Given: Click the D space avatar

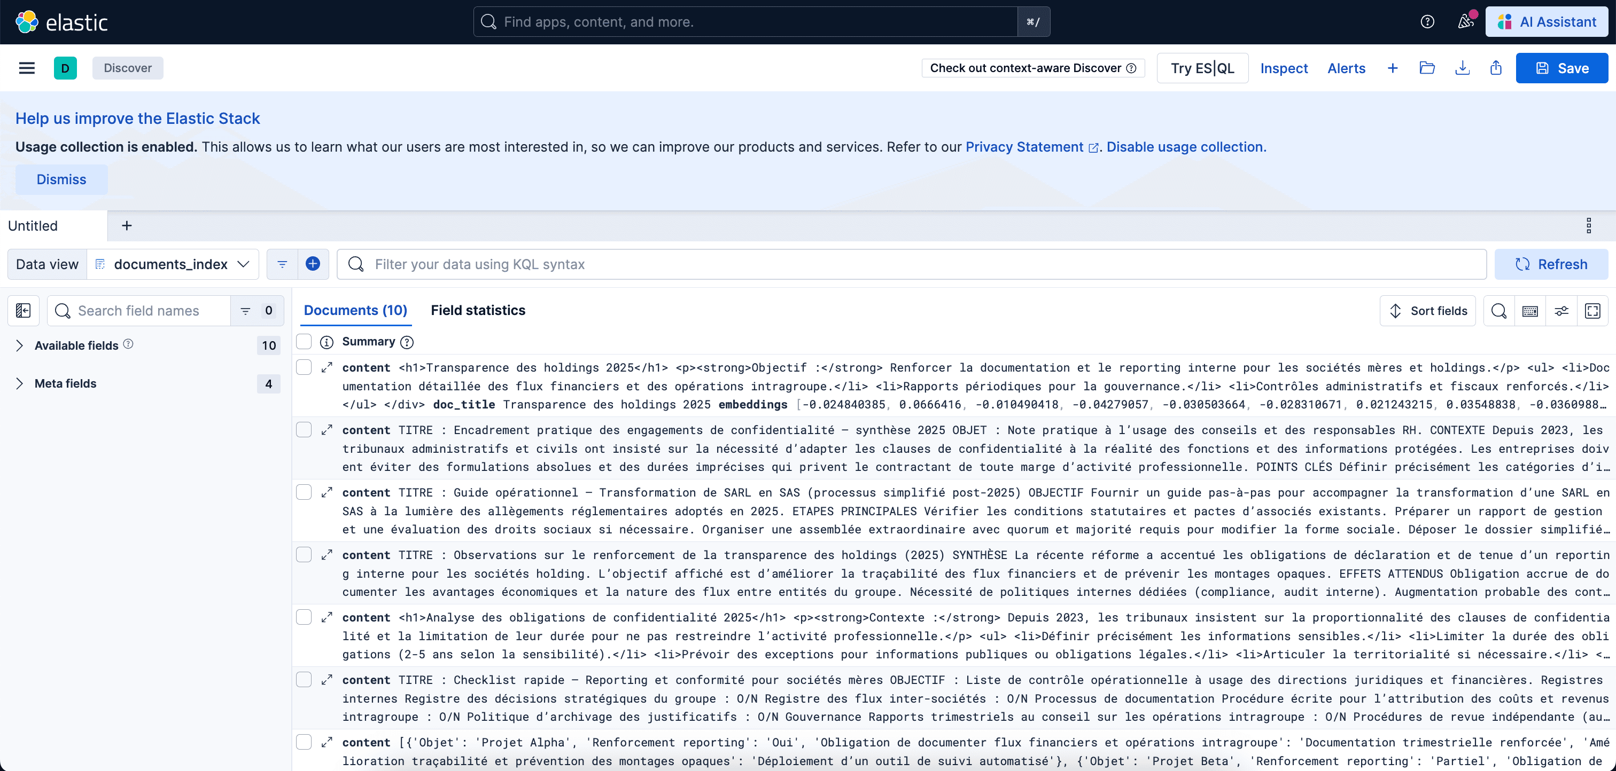Looking at the screenshot, I should pyautogui.click(x=65, y=68).
